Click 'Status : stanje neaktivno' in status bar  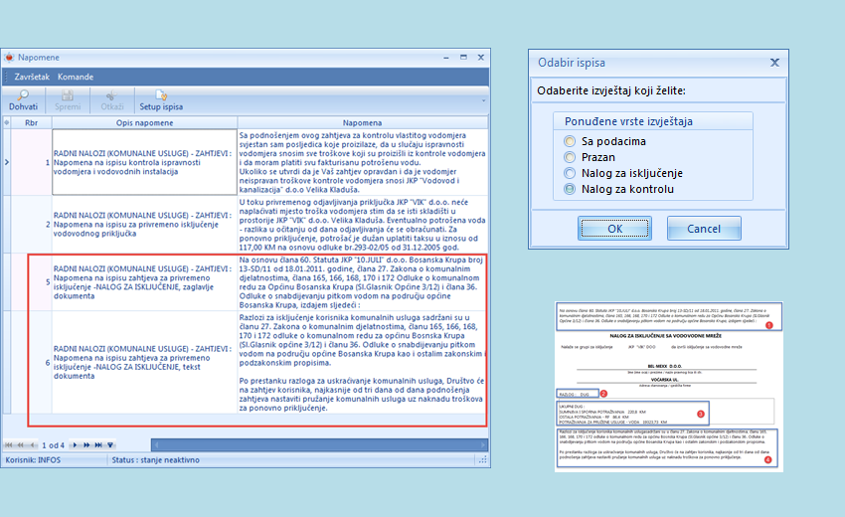point(156,460)
